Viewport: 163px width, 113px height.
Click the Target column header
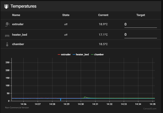(141, 15)
